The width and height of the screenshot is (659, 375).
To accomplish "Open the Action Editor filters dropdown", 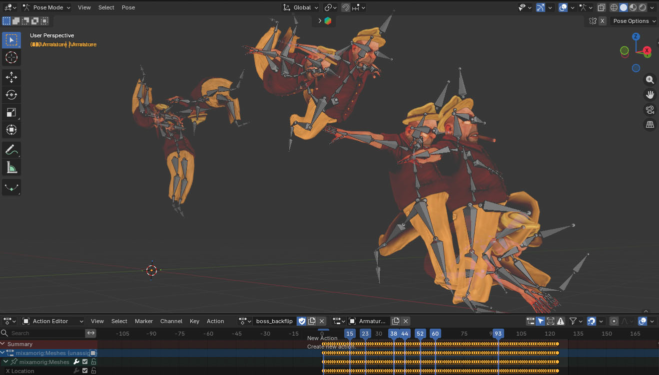I will 576,321.
